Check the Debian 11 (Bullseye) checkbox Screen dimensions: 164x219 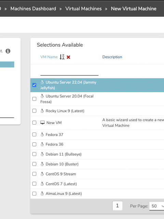[34, 154]
